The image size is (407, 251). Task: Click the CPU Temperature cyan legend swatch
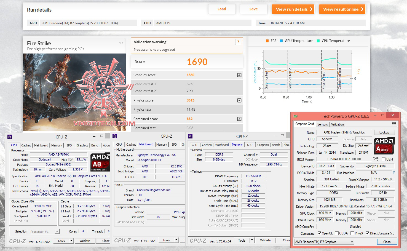[x=318, y=41]
